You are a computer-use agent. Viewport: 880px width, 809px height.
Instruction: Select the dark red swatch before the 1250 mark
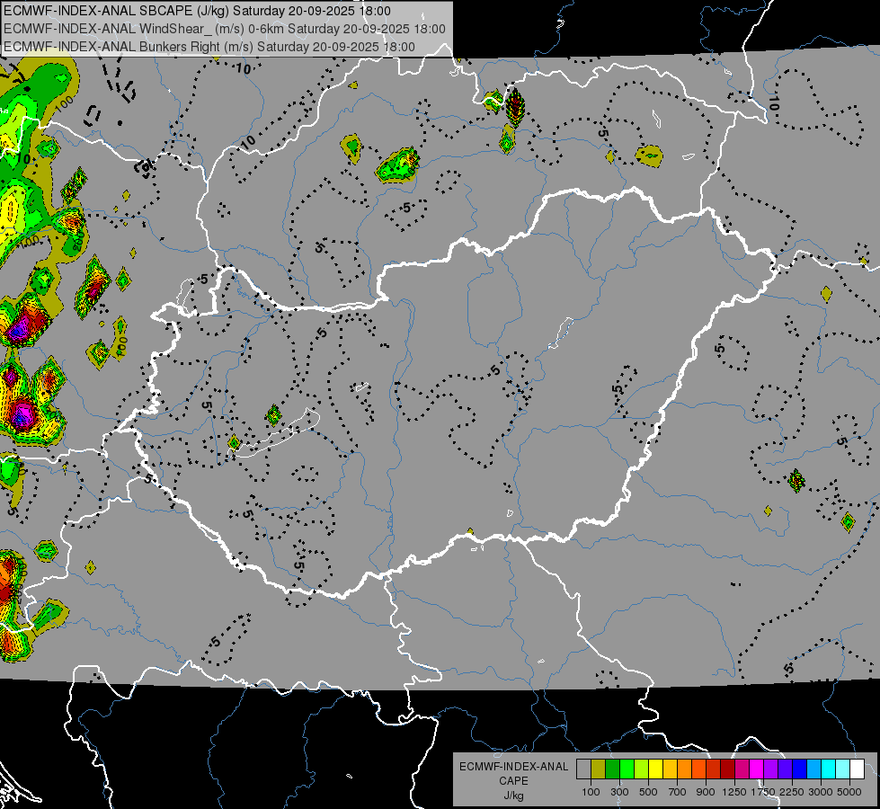[728, 769]
